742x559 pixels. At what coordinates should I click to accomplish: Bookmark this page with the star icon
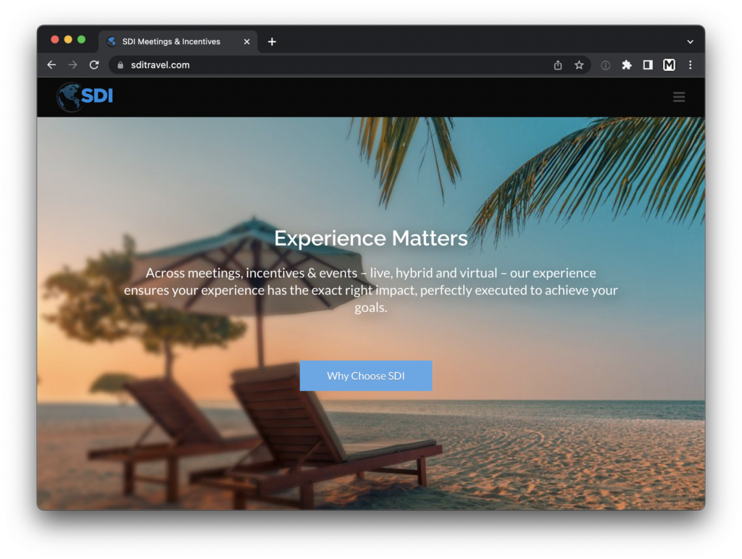579,64
